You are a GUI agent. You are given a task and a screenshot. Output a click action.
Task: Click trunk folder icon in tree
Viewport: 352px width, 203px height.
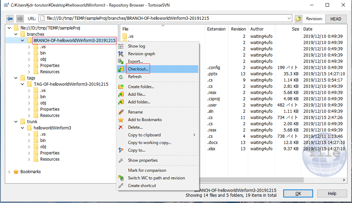coord(23,121)
